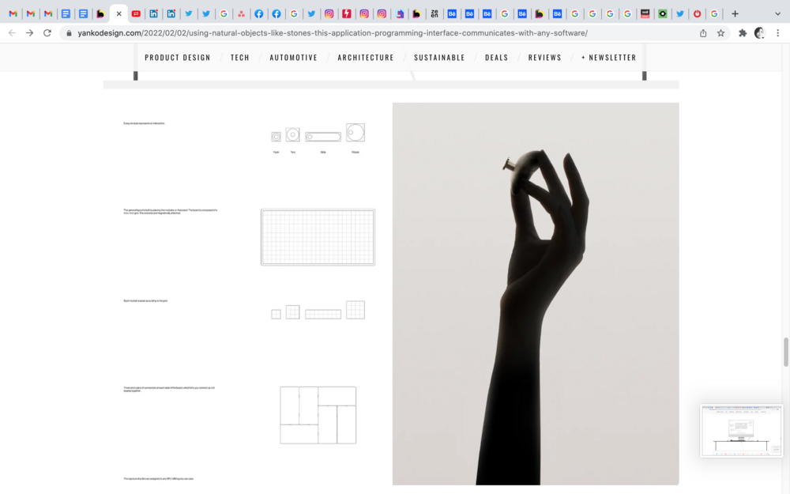Select the Sustainable menu item
The image size is (790, 494).
[x=439, y=58]
